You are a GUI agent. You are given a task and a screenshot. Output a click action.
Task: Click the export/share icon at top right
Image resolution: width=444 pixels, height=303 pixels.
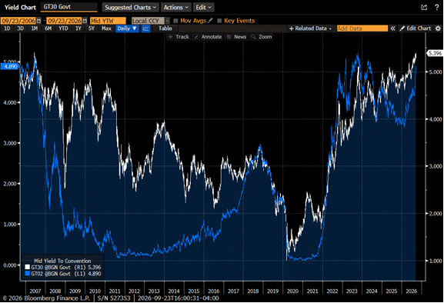(424, 8)
